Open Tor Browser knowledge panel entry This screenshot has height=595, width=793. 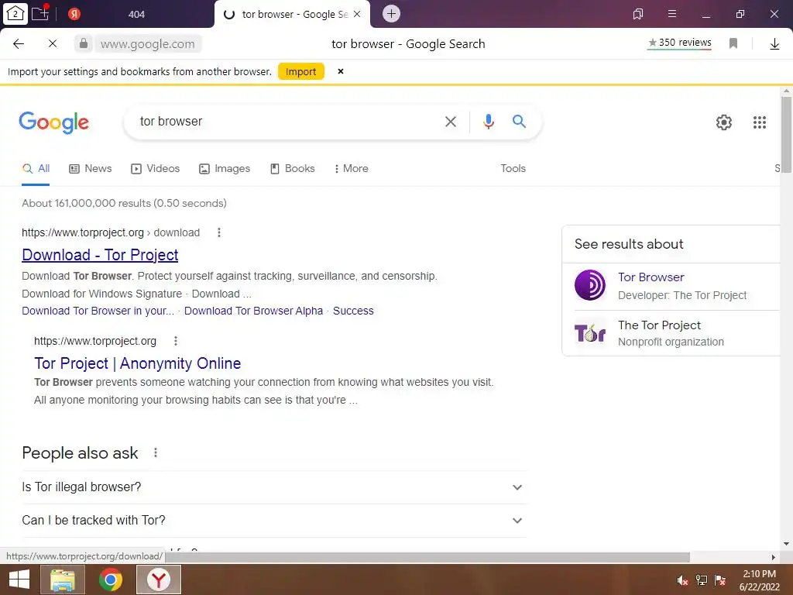(651, 277)
